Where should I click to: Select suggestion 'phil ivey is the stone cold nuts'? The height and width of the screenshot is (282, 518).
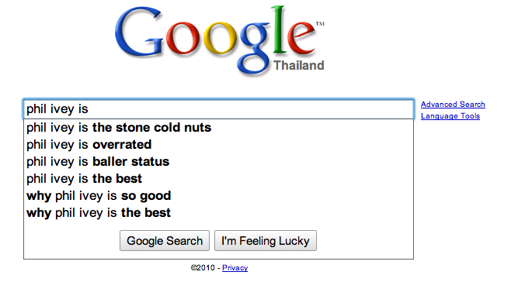point(218,128)
